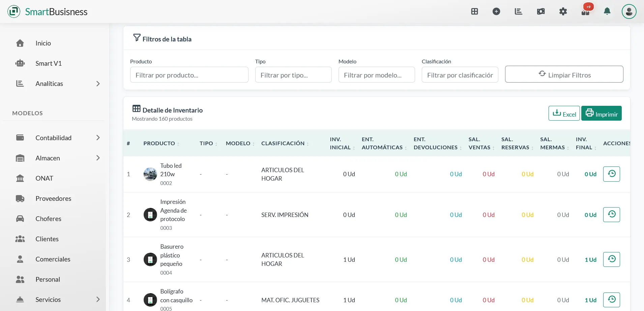The image size is (644, 311).
Task: Sort by TIPO column
Action: pyautogui.click(x=208, y=143)
